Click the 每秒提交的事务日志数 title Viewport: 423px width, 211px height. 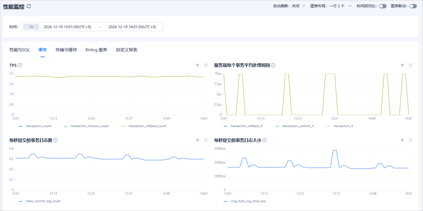tap(31, 140)
